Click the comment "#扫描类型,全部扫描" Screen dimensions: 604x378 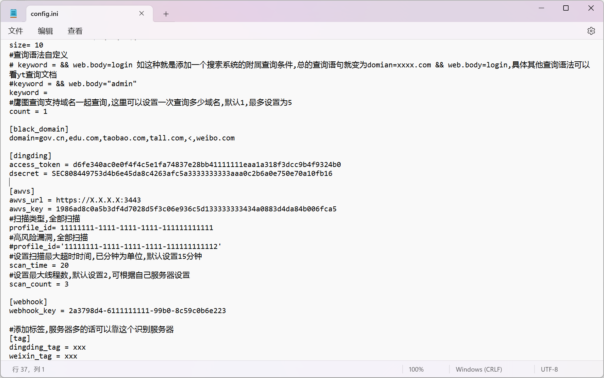coord(45,219)
